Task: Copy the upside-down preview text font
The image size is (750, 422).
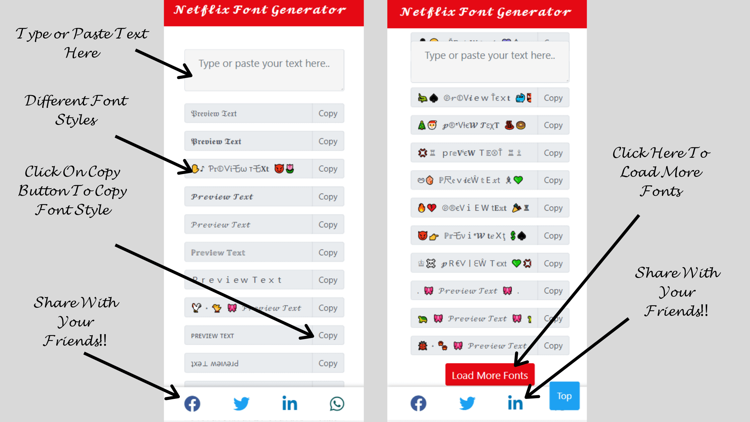Action: tap(328, 363)
